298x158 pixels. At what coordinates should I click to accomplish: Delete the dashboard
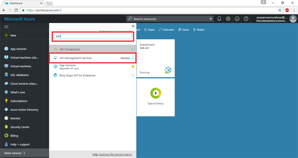click(198, 30)
